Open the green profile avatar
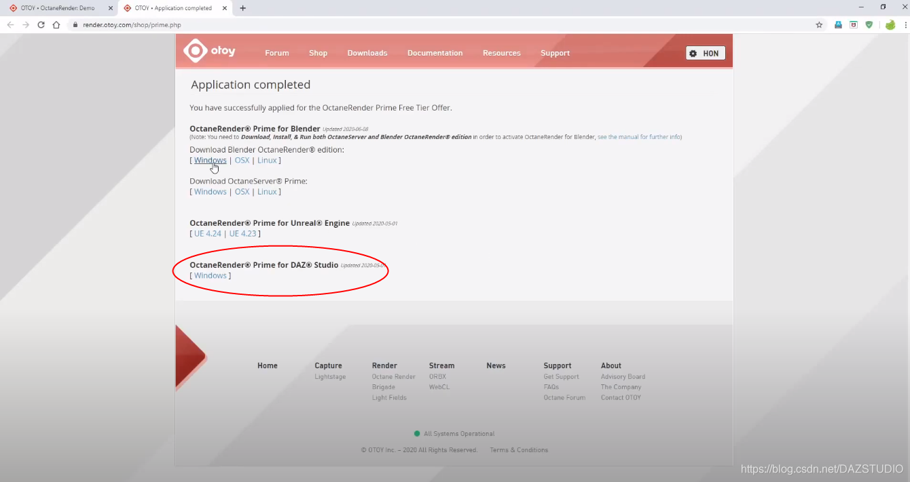Screen dimensions: 910x482 click(x=890, y=25)
